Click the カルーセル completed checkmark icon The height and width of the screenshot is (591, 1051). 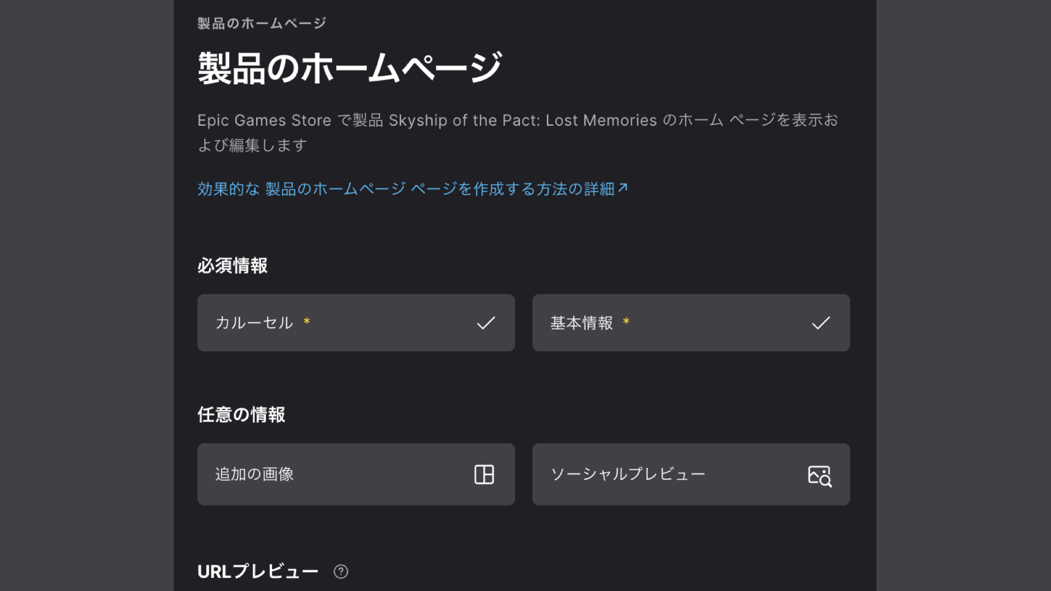coord(486,323)
